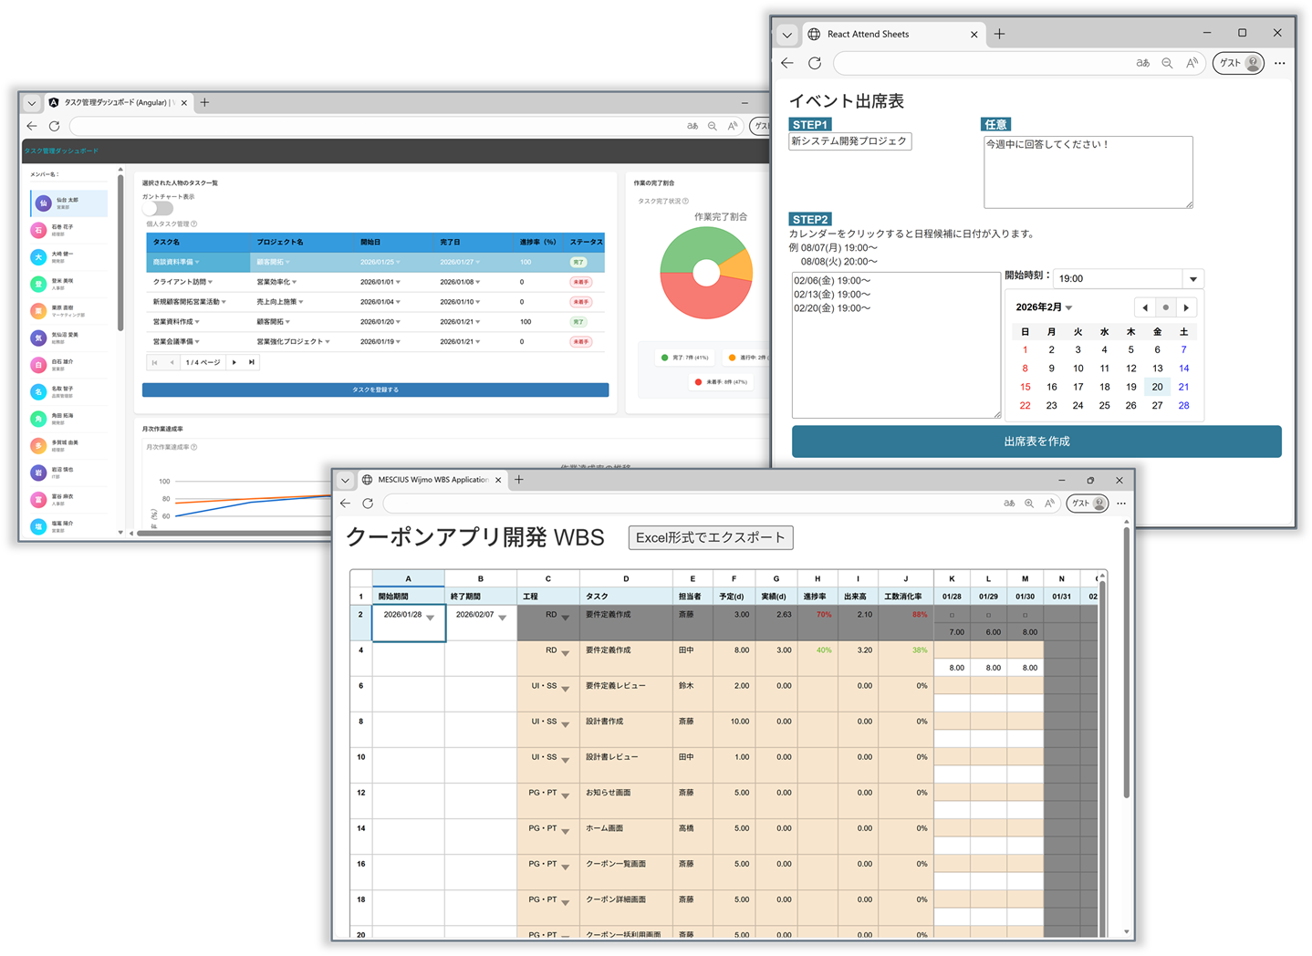Show next month in the event calendar

click(x=1186, y=307)
